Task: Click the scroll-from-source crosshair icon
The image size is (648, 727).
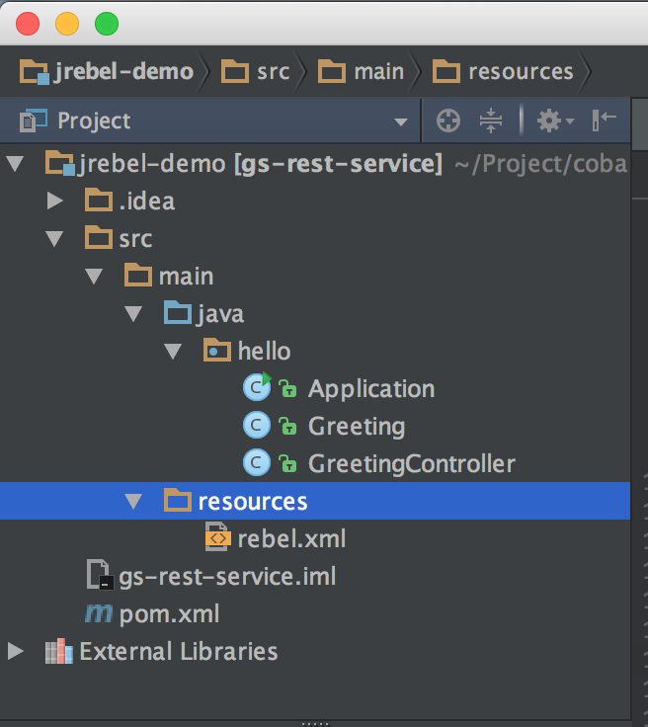Action: [x=448, y=121]
